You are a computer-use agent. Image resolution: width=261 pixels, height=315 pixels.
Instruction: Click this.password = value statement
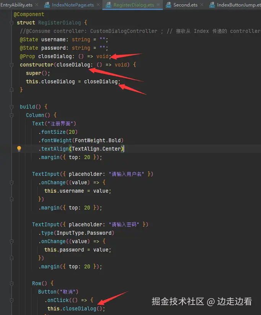click(78, 250)
